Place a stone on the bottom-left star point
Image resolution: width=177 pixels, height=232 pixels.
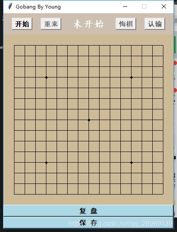(x=46, y=163)
